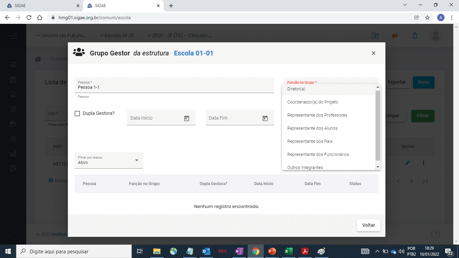The height and width of the screenshot is (258, 459).
Task: Open the user profile avatar
Action: pos(435,36)
